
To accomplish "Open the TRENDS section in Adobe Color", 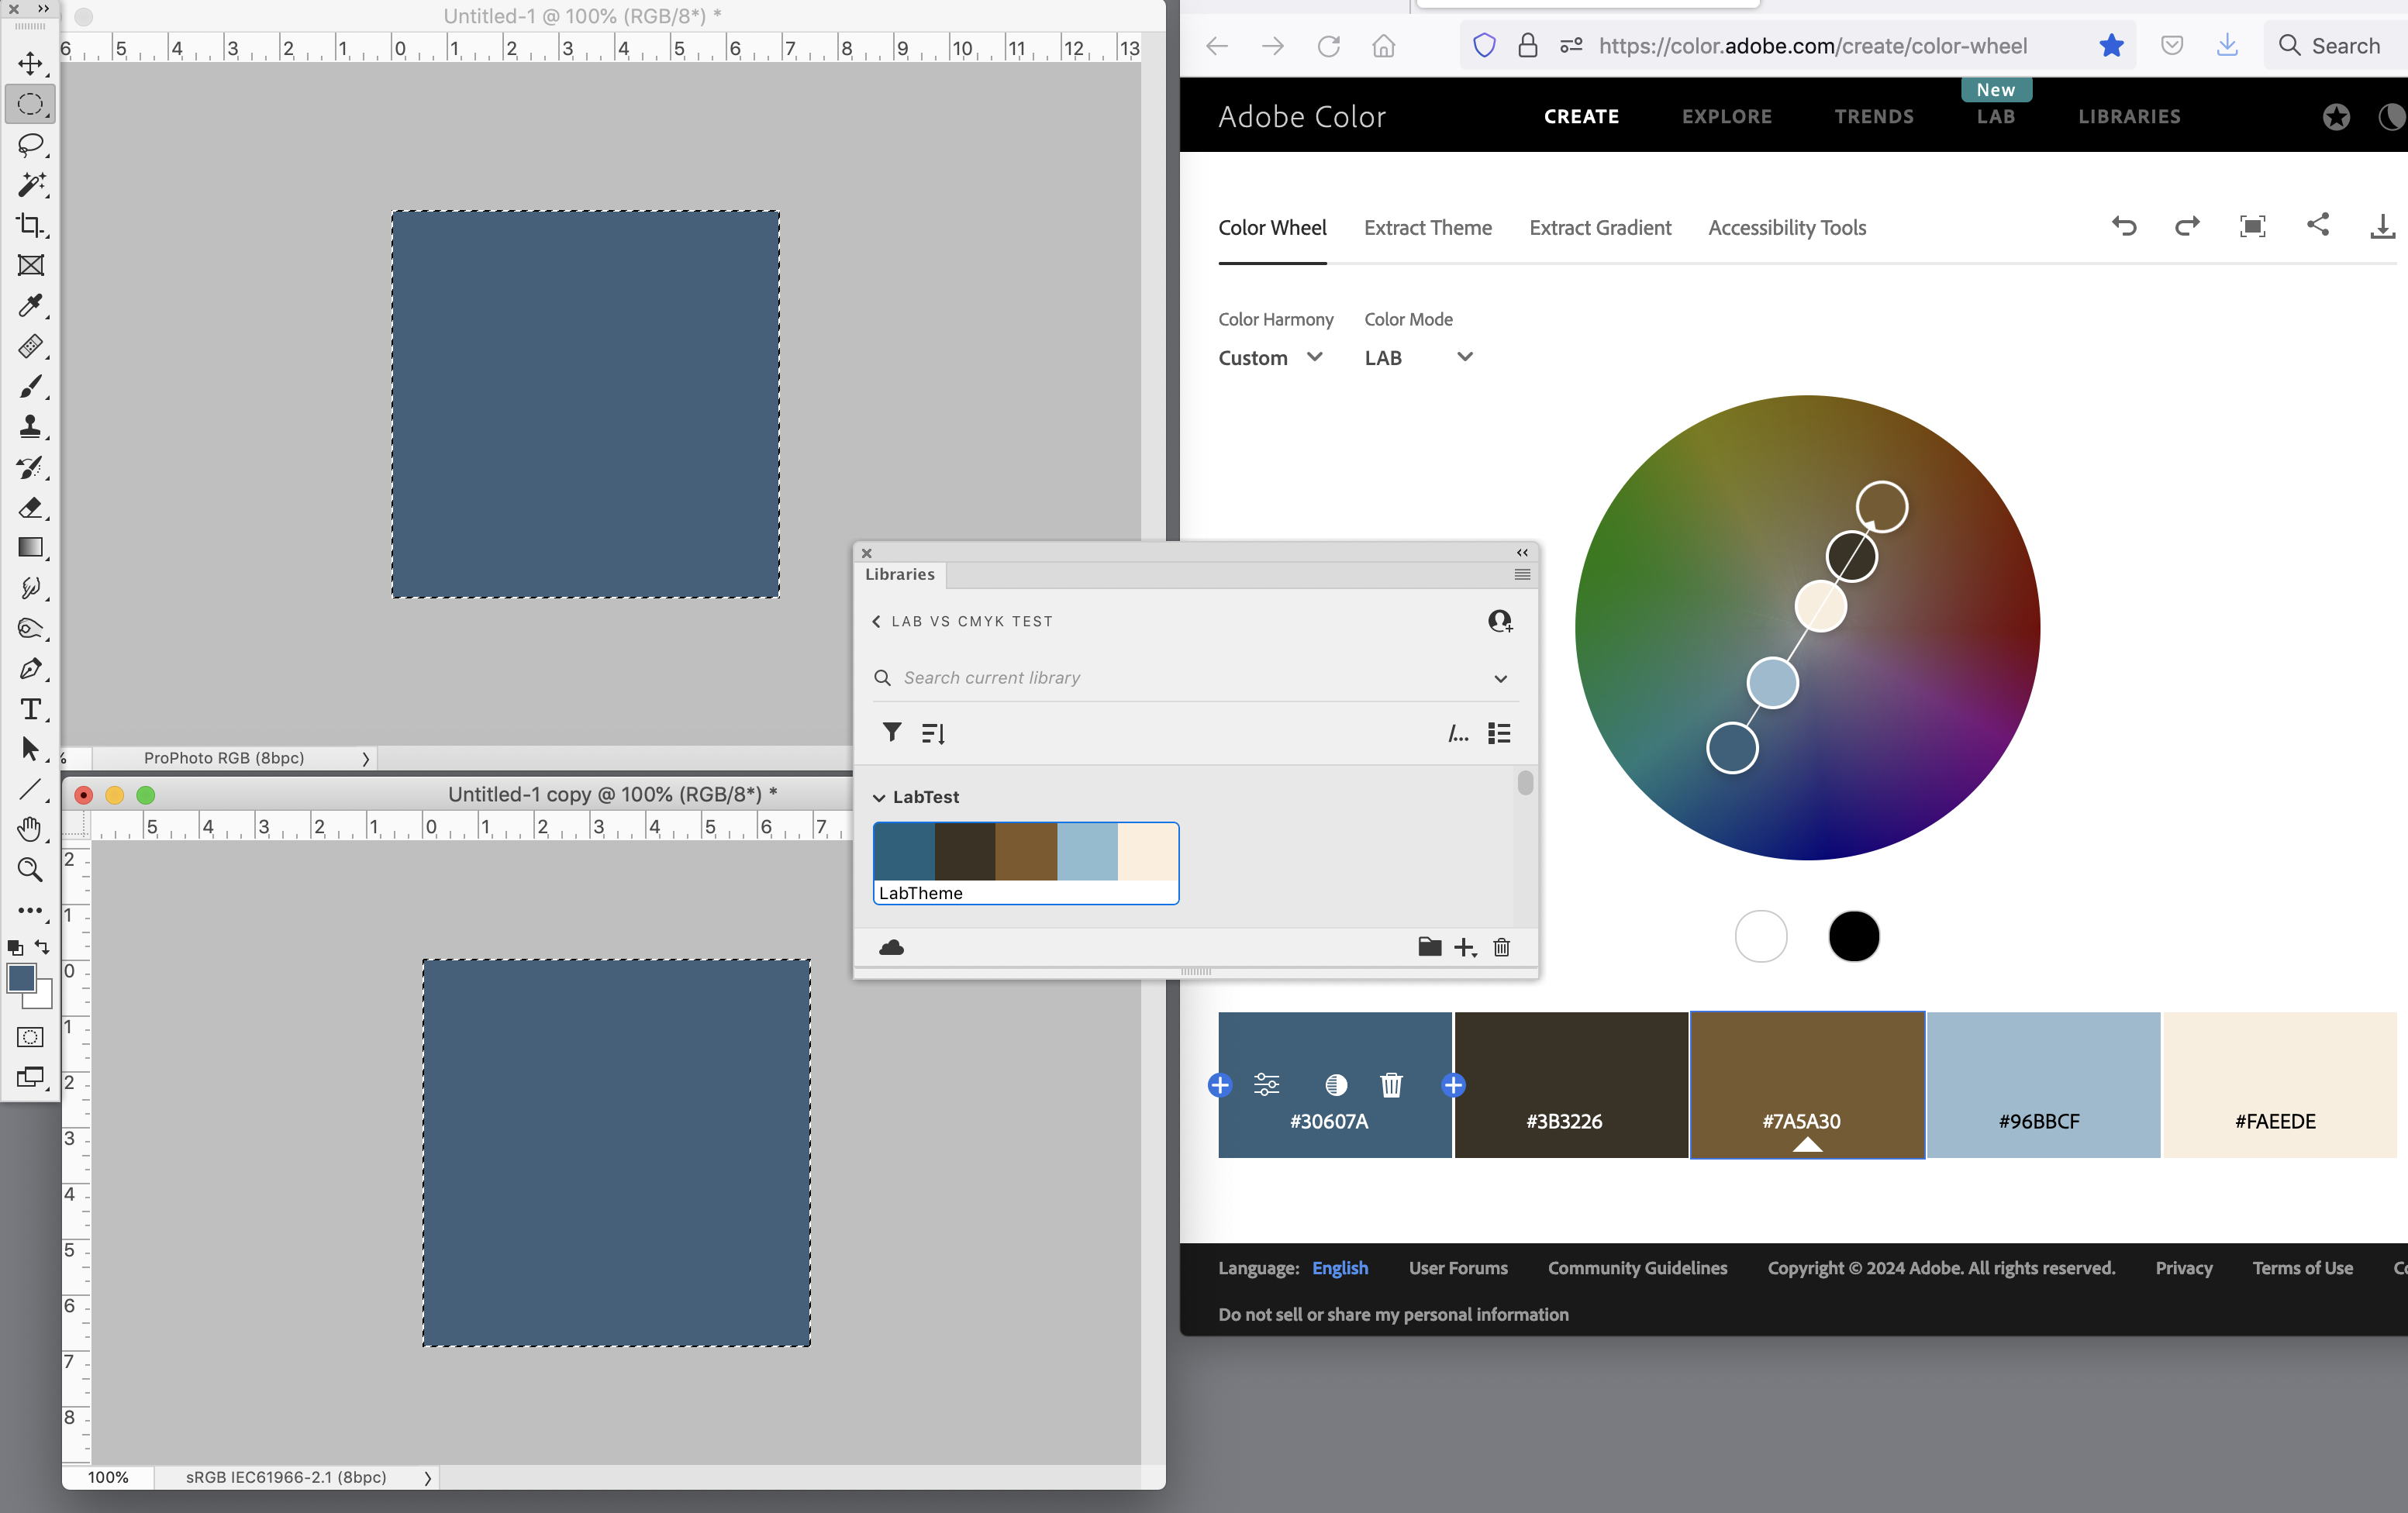I will [1874, 116].
